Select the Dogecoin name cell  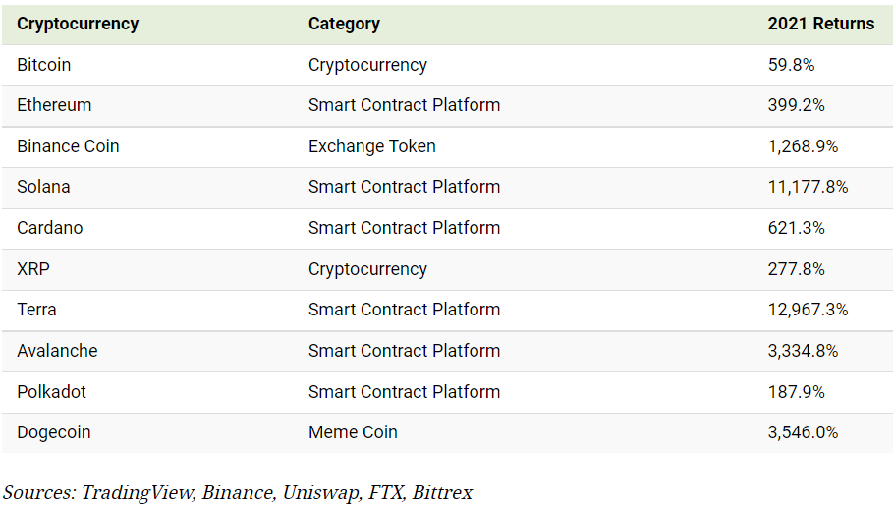[53, 432]
